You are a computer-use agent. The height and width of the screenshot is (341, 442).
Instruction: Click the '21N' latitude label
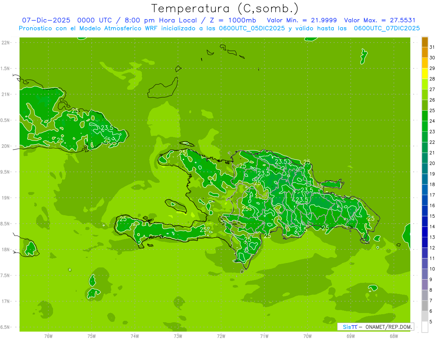pos(6,94)
